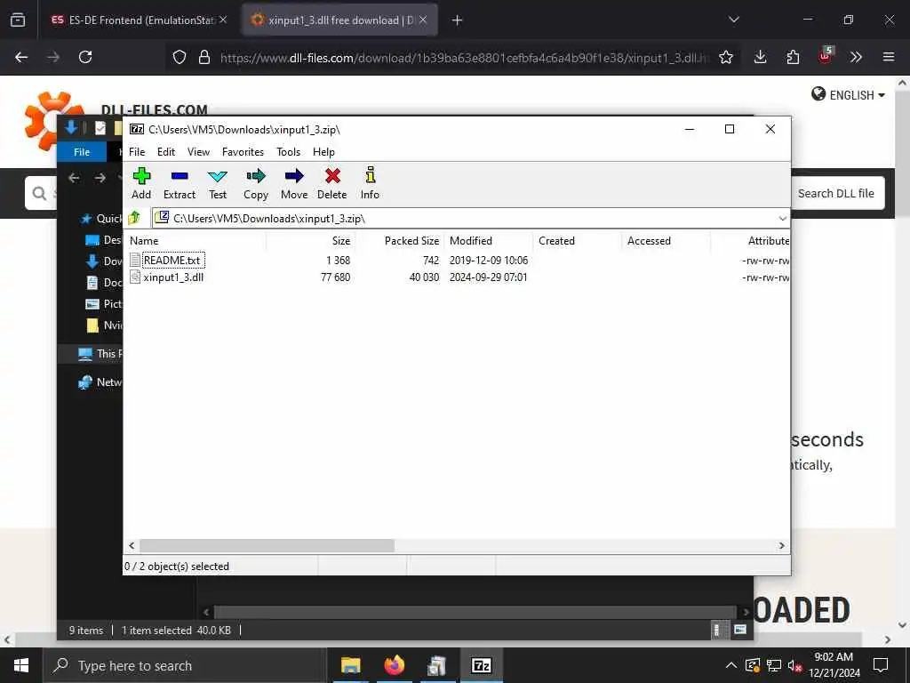Image resolution: width=910 pixels, height=683 pixels.
Task: Click the Explorer back arrow button
Action: tap(74, 178)
